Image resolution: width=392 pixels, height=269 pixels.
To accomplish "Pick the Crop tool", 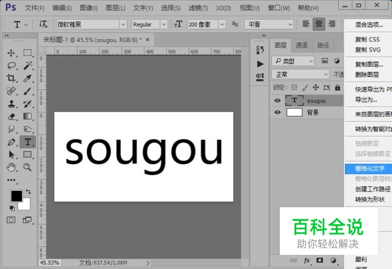I will click(x=11, y=78).
